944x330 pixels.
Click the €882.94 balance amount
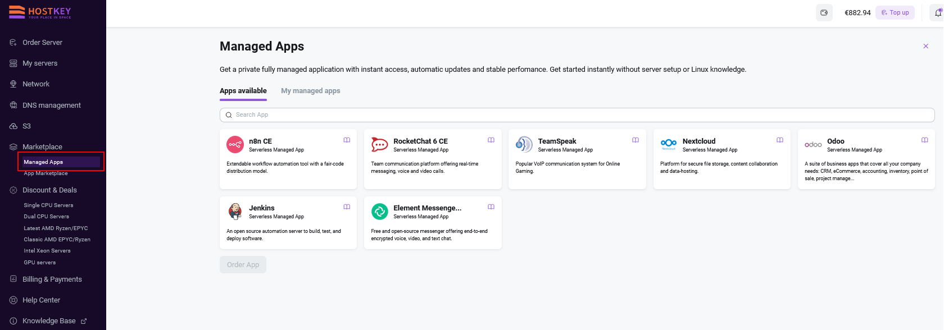857,13
